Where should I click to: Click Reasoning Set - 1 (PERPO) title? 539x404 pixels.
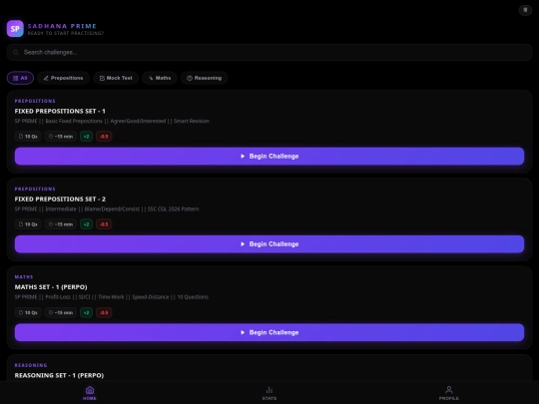tap(59, 375)
